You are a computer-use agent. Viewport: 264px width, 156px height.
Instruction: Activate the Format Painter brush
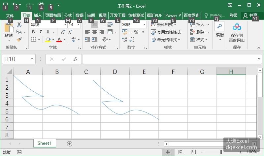19,40
